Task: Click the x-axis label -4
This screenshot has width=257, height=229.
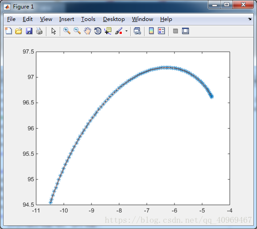Action: pyautogui.click(x=230, y=210)
